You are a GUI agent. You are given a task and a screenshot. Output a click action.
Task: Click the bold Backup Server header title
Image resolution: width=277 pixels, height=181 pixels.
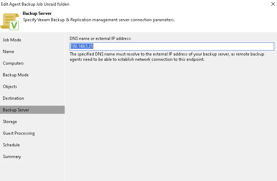click(37, 13)
